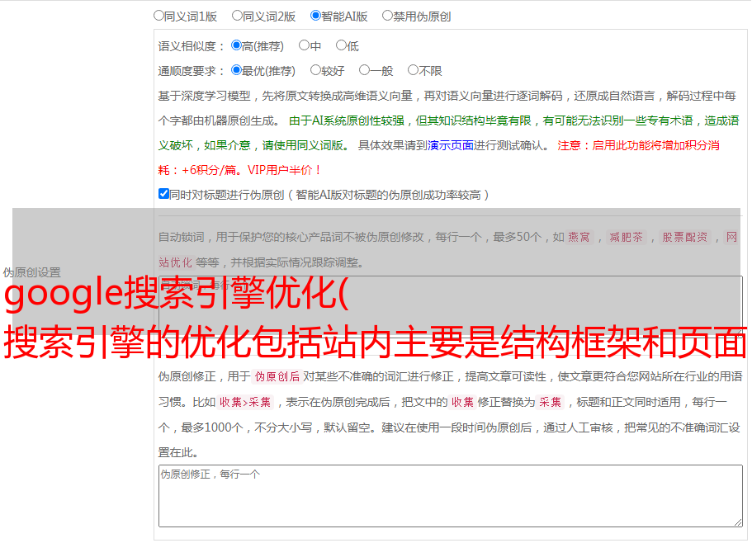Image resolution: width=752 pixels, height=543 pixels.
Task: Click the 伪原创修正 textarea resize handle
Action: click(x=738, y=522)
